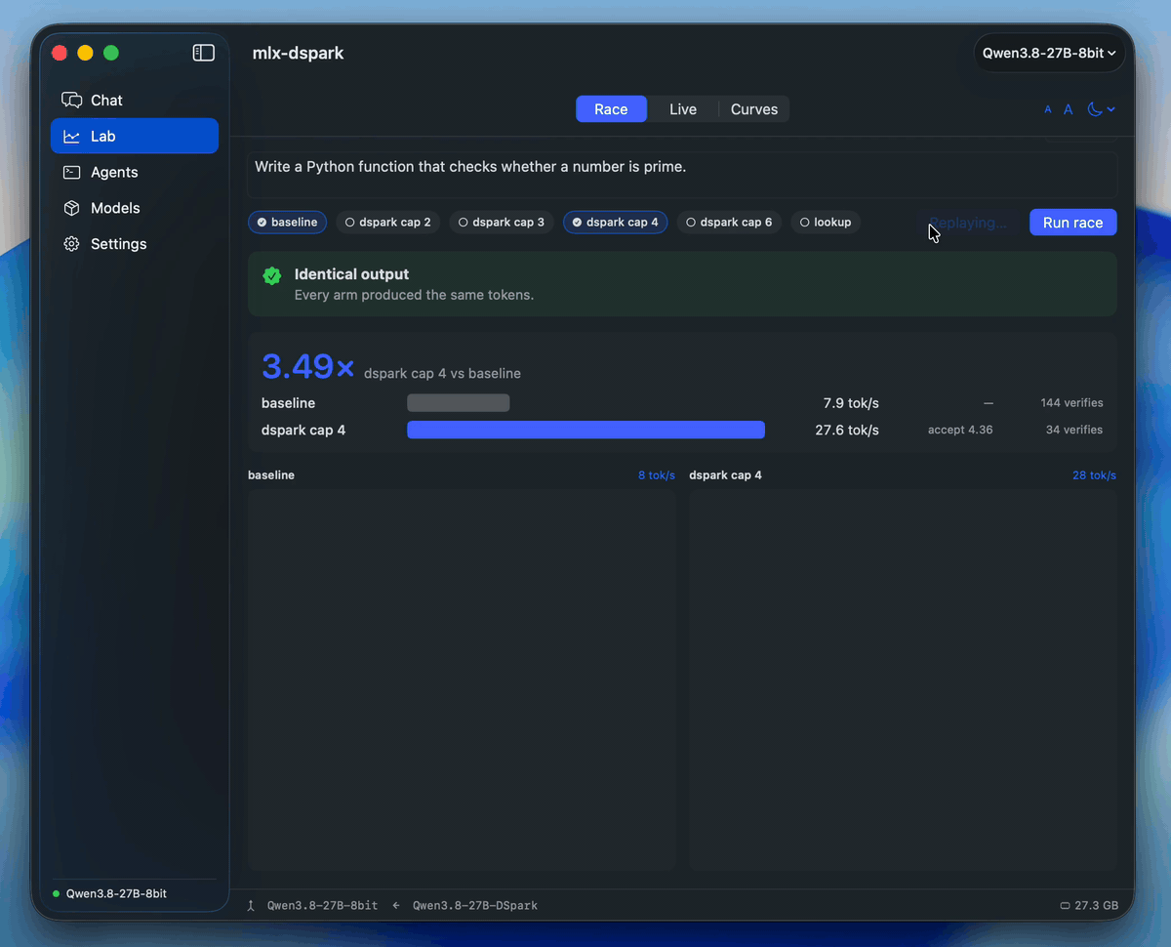Click the Models cube icon
The width and height of the screenshot is (1171, 947).
(x=71, y=208)
